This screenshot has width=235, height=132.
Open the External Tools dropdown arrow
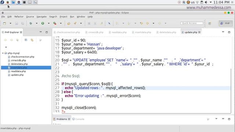click(x=61, y=23)
